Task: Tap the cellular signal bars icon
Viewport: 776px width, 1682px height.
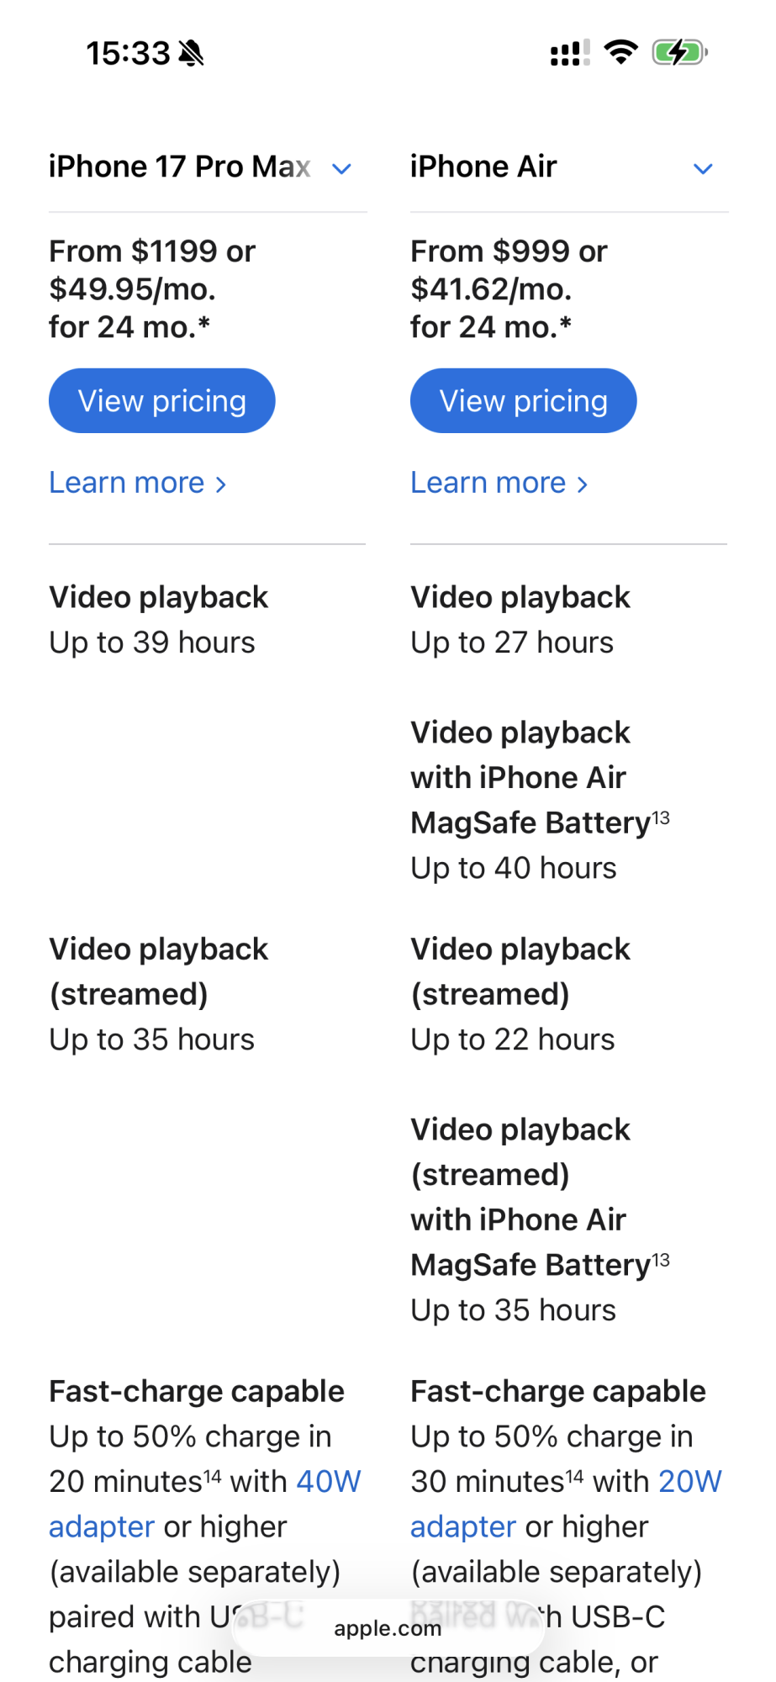Action: [x=569, y=53]
